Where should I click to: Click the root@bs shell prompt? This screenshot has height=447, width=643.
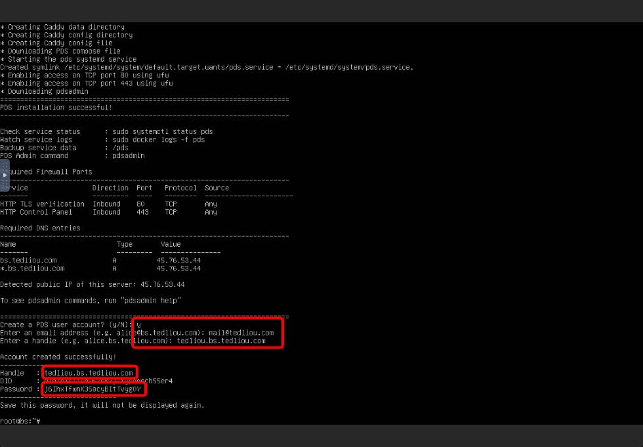[x=20, y=421]
